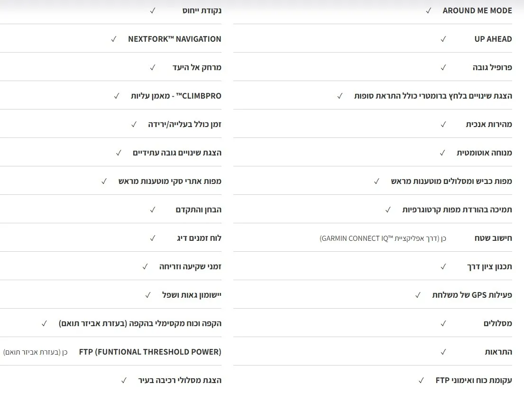
Task: Click the checkmark beside UP AHEAD
Action: pyautogui.click(x=443, y=39)
